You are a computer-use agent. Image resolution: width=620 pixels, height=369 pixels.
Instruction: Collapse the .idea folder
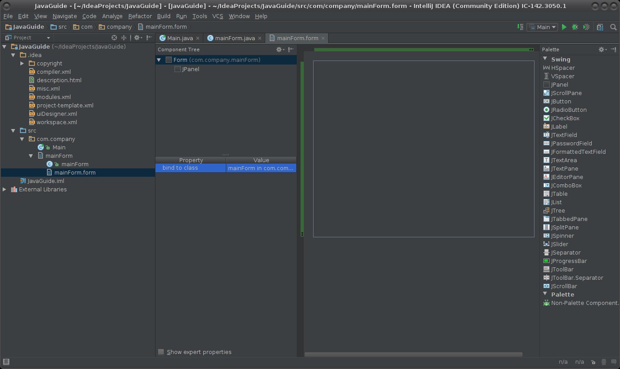pyautogui.click(x=13, y=55)
